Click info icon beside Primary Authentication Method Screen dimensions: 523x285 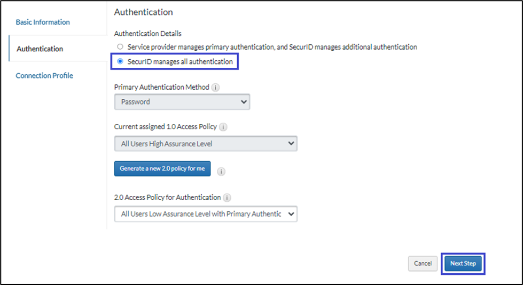click(x=215, y=88)
